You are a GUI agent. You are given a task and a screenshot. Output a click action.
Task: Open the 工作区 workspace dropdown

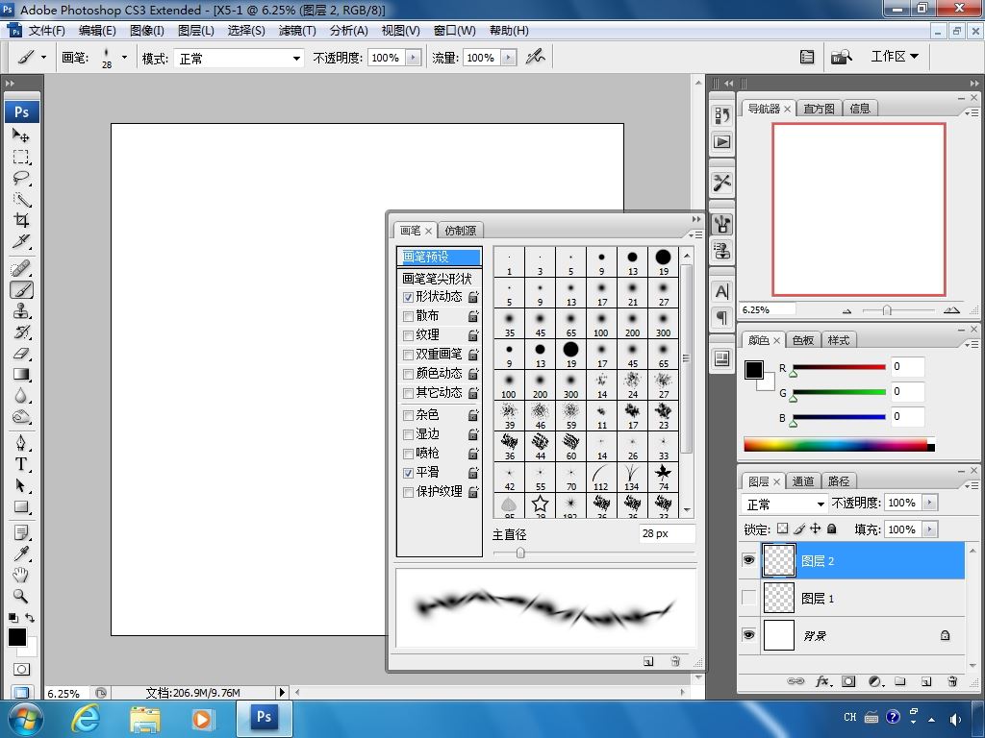(x=895, y=57)
